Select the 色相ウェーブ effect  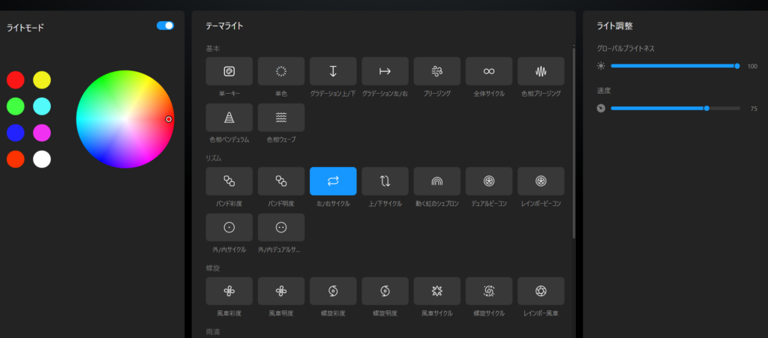(281, 118)
